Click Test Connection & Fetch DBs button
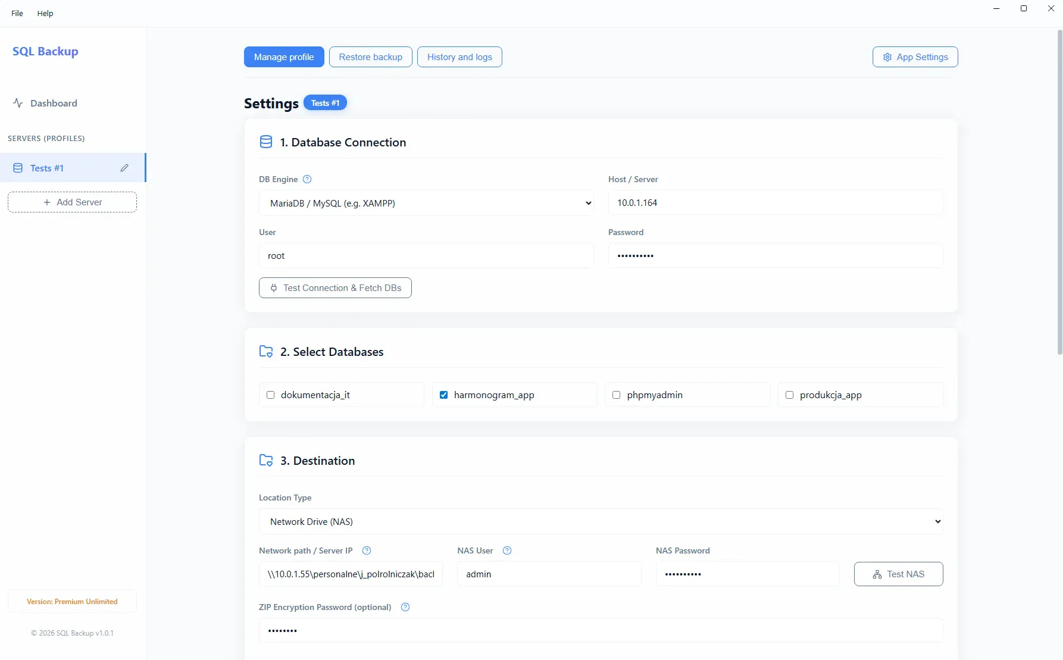The width and height of the screenshot is (1063, 660). [335, 288]
